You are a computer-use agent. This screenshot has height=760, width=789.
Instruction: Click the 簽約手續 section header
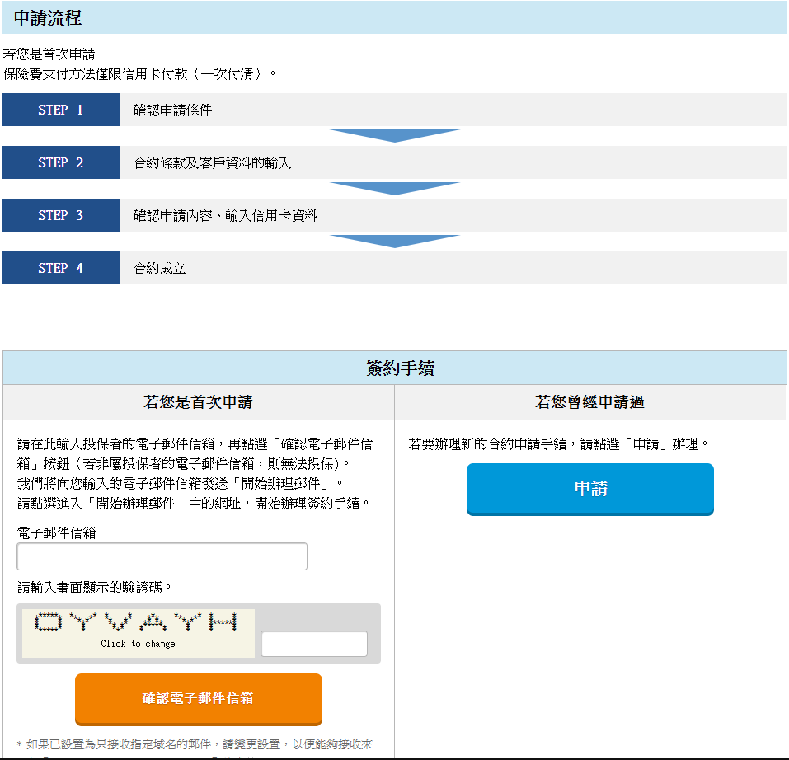[x=394, y=368]
